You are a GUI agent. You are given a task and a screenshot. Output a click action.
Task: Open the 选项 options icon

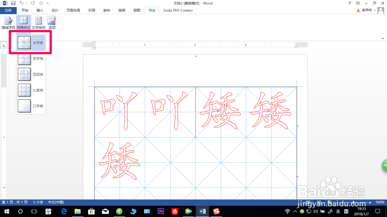52,23
